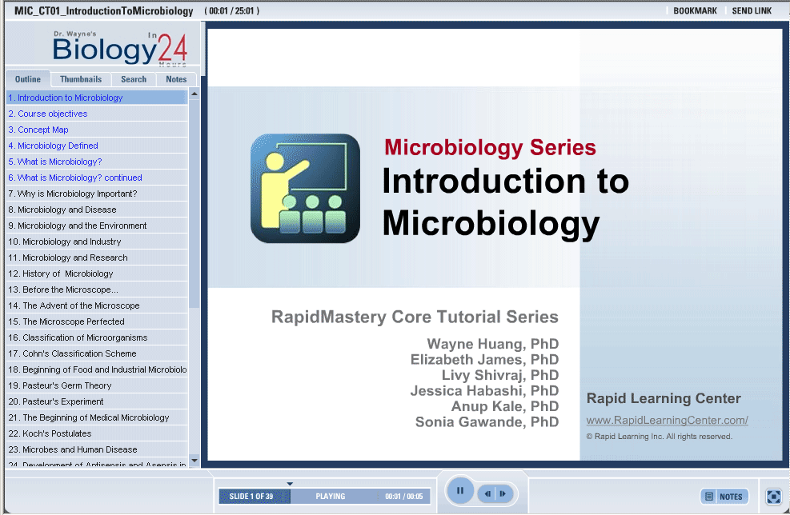The image size is (790, 515).
Task: Click Send Link in the header
Action: coord(752,11)
